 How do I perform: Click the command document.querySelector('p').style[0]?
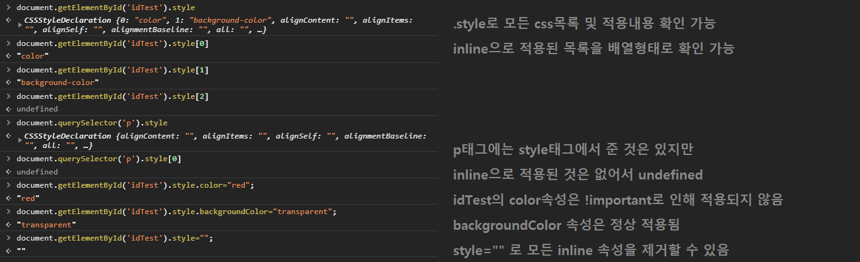pyautogui.click(x=99, y=159)
